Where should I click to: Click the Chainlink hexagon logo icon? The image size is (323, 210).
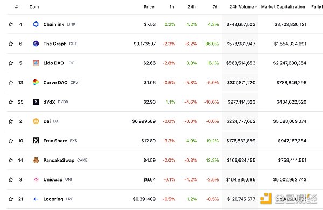[x=36, y=24]
